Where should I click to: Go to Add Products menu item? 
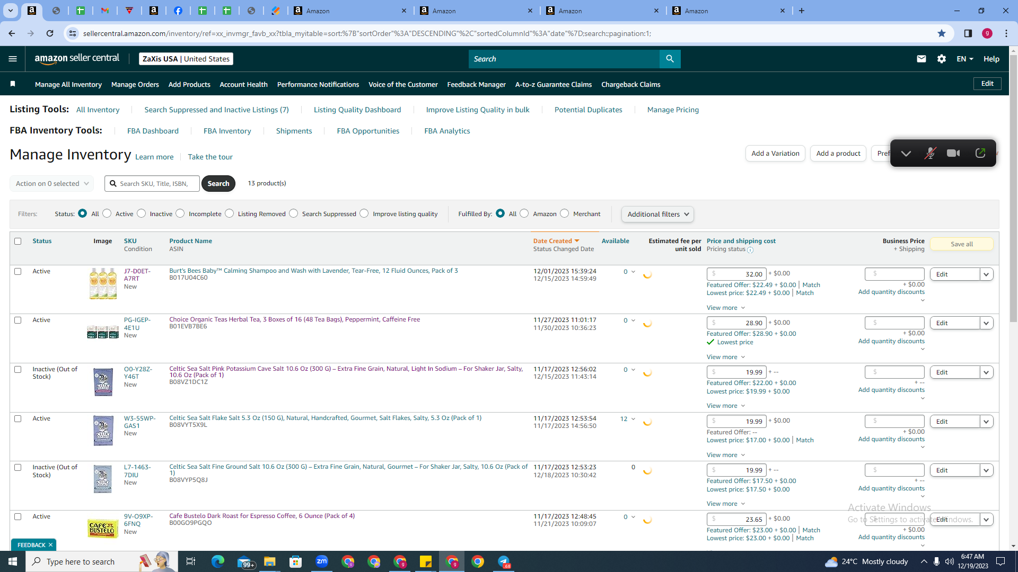click(x=189, y=84)
